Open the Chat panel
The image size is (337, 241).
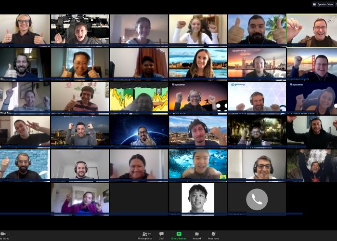161,235
